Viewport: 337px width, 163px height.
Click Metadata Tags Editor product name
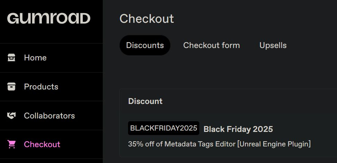coord(200,144)
